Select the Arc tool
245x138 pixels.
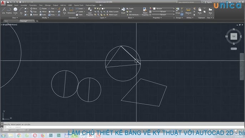[x=21, y=11]
